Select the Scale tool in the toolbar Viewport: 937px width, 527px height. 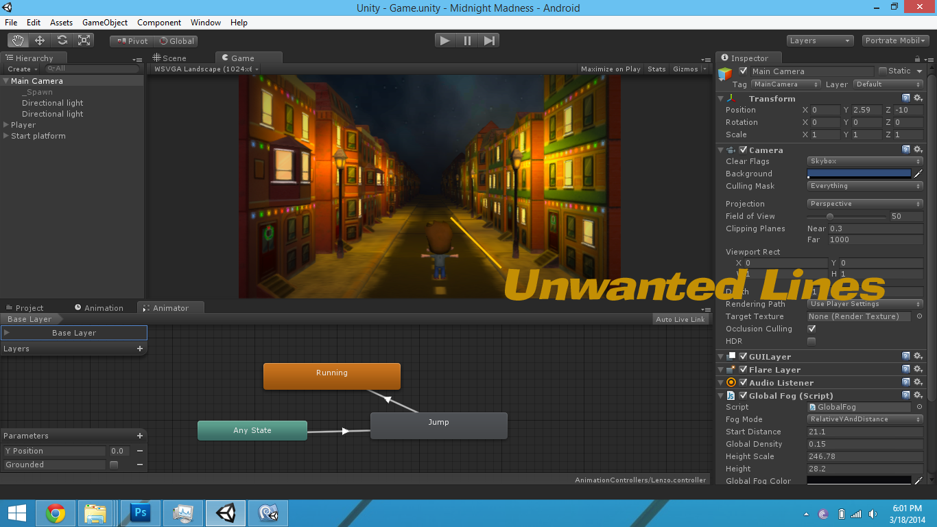[x=84, y=40]
